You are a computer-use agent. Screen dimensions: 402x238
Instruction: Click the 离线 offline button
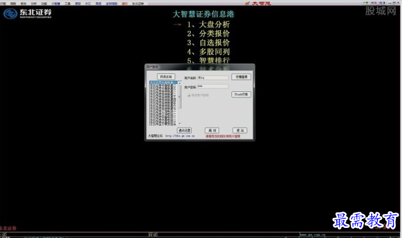pos(212,130)
